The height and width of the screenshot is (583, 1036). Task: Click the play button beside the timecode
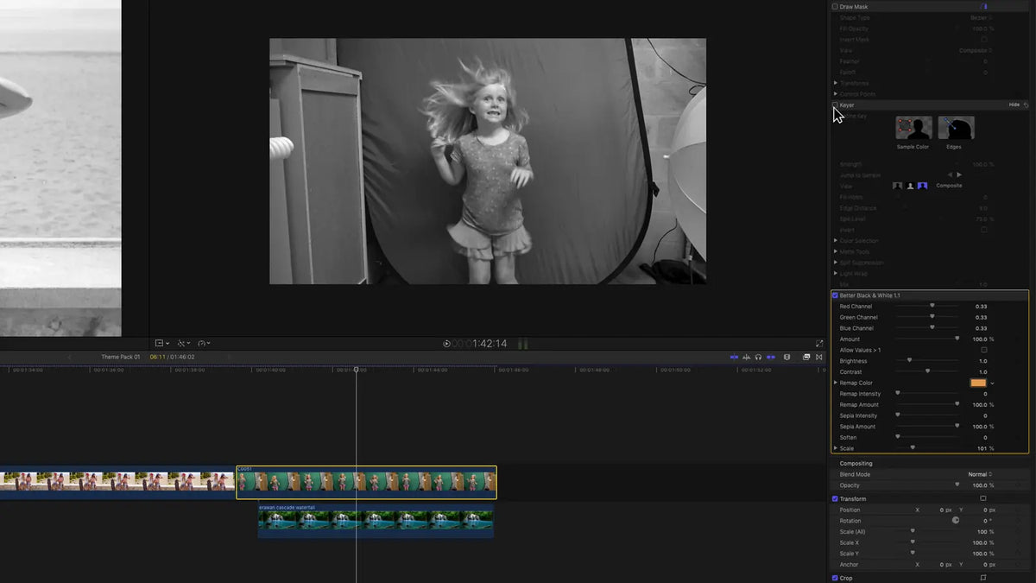click(x=446, y=343)
